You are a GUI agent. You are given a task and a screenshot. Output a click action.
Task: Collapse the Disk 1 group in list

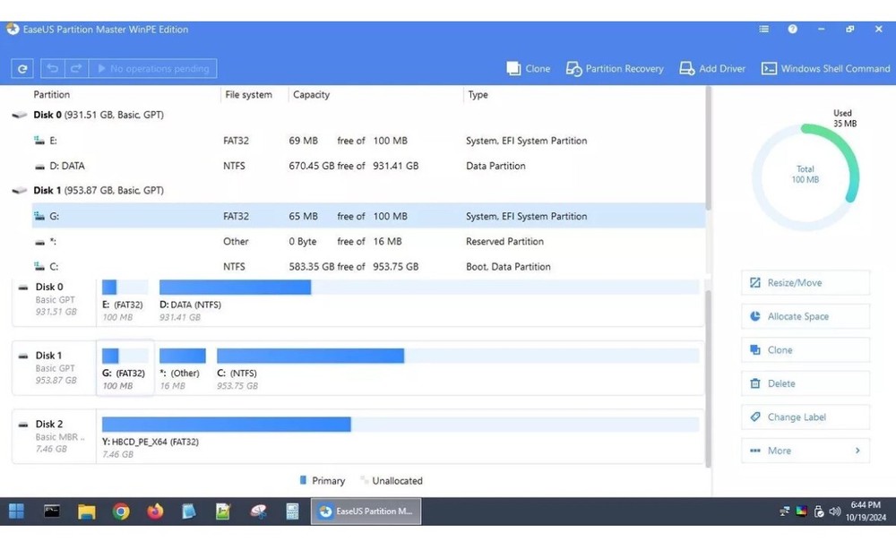coord(20,191)
